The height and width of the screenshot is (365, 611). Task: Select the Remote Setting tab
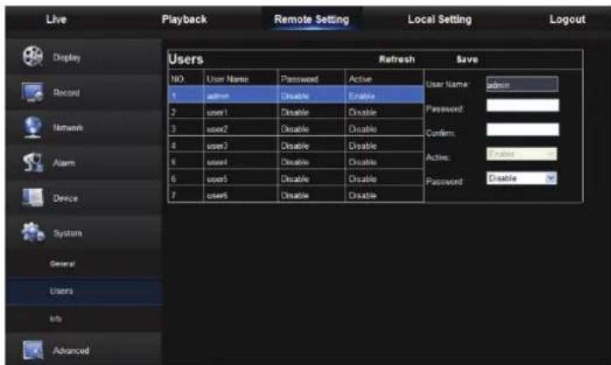pyautogui.click(x=312, y=19)
